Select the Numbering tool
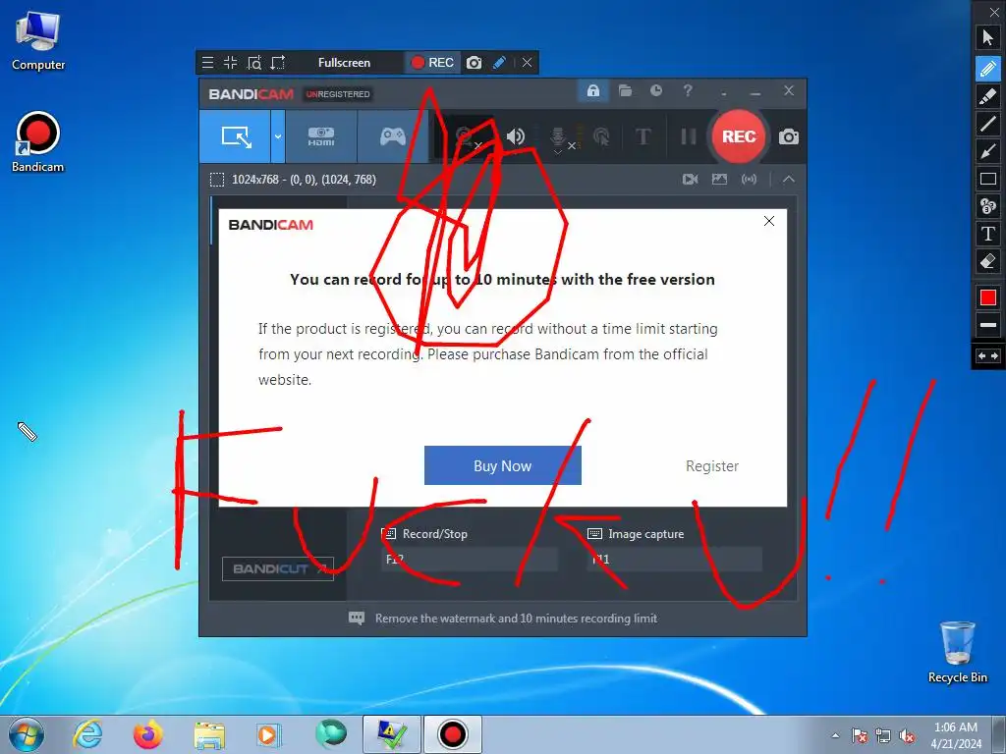The image size is (1006, 754). (x=988, y=206)
